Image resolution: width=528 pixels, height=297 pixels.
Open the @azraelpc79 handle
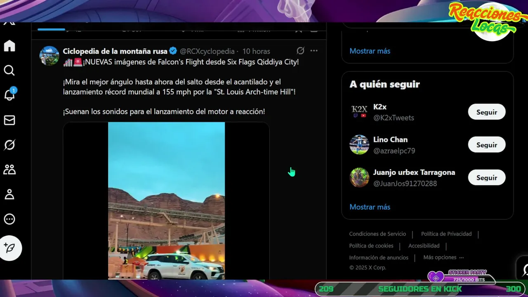pos(394,151)
